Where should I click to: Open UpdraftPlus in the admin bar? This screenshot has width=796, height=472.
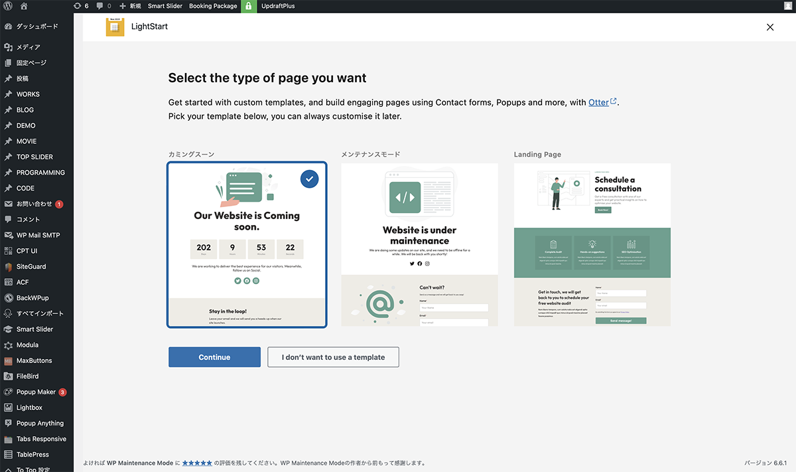[x=277, y=6]
